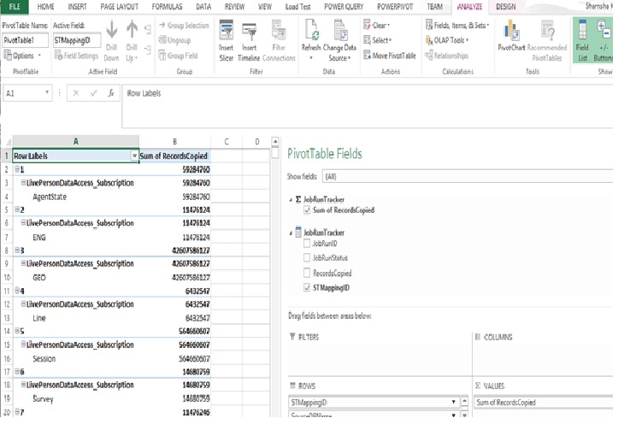Click the Relationships command

point(447,56)
